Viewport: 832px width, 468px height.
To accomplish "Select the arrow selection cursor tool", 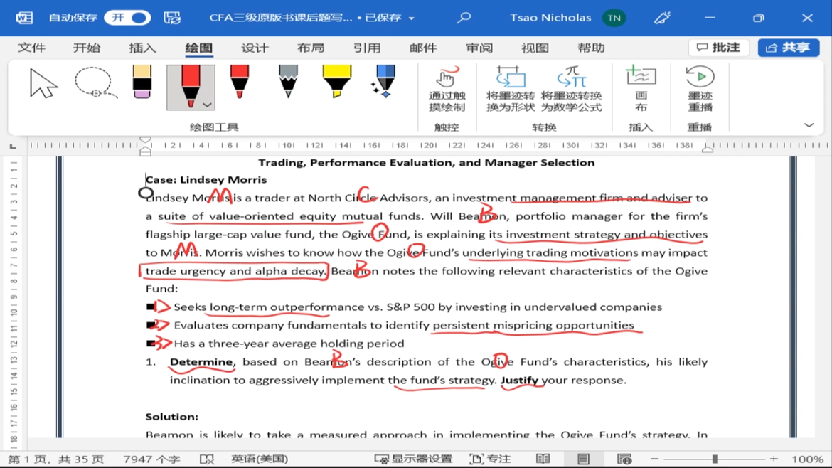I will coord(43,84).
